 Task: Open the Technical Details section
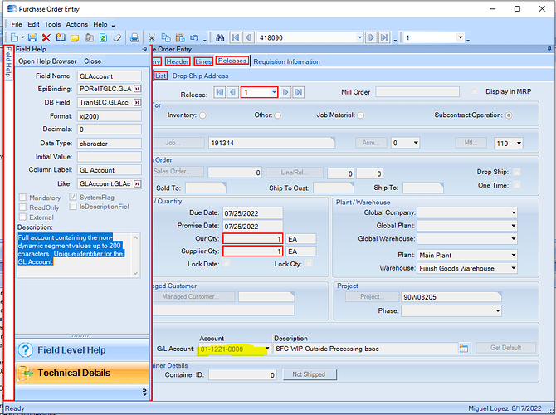82,373
